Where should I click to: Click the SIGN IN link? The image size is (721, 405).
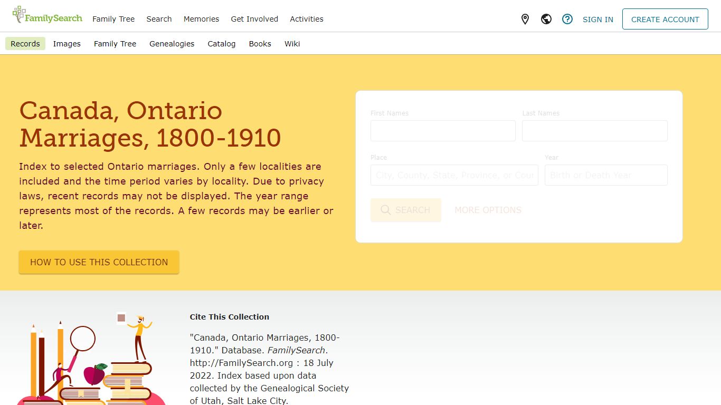598,20
